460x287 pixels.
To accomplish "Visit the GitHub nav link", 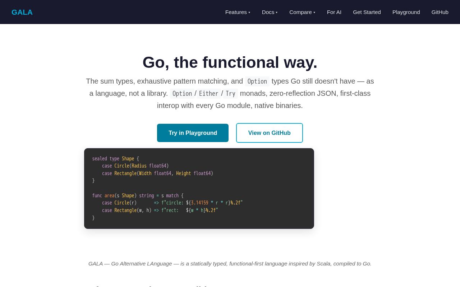I will coord(440,12).
